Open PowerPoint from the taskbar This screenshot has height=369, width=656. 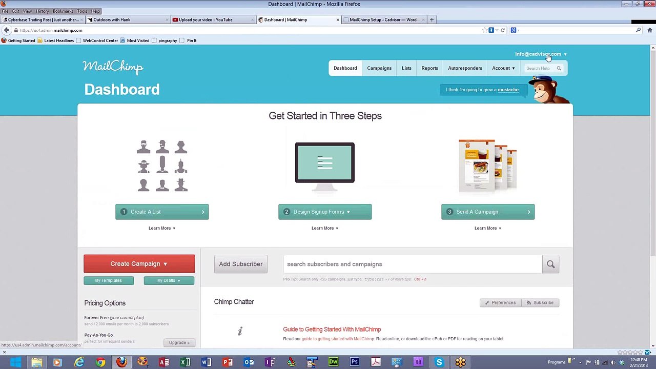(x=228, y=362)
